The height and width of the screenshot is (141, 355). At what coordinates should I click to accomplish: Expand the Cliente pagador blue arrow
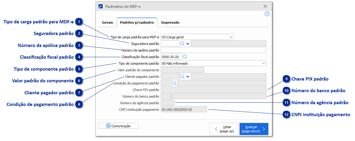tap(188, 77)
